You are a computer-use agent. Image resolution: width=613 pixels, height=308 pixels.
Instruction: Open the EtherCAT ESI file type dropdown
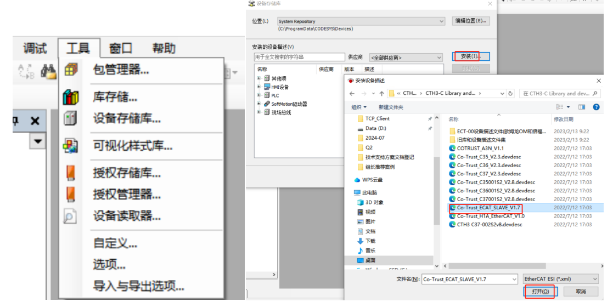[x=561, y=279]
